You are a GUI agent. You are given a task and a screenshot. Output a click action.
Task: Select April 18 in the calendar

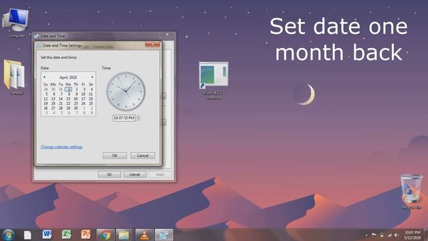pos(91,98)
